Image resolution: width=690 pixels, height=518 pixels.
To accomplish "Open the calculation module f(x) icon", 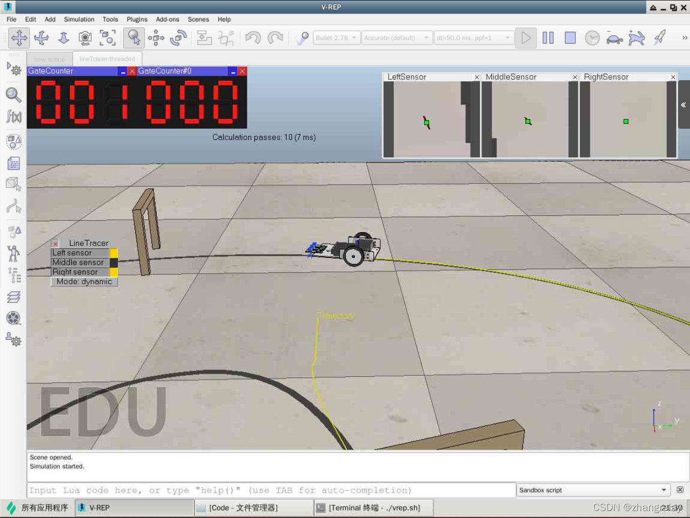I will 13,116.
